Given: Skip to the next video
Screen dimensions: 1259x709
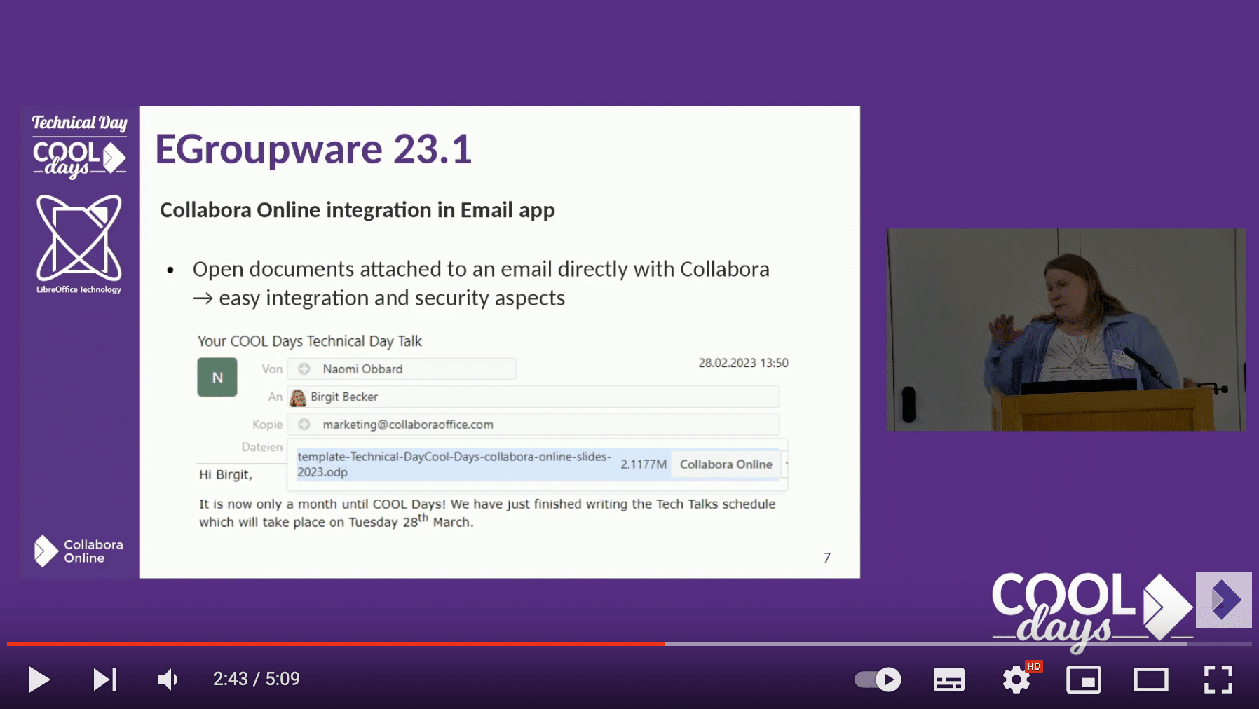Looking at the screenshot, I should coord(105,679).
